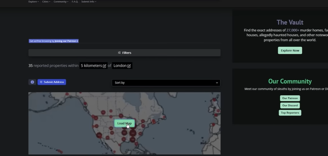Go to the F.A.Q. page
Screen dimensions: 328x156
75,2
